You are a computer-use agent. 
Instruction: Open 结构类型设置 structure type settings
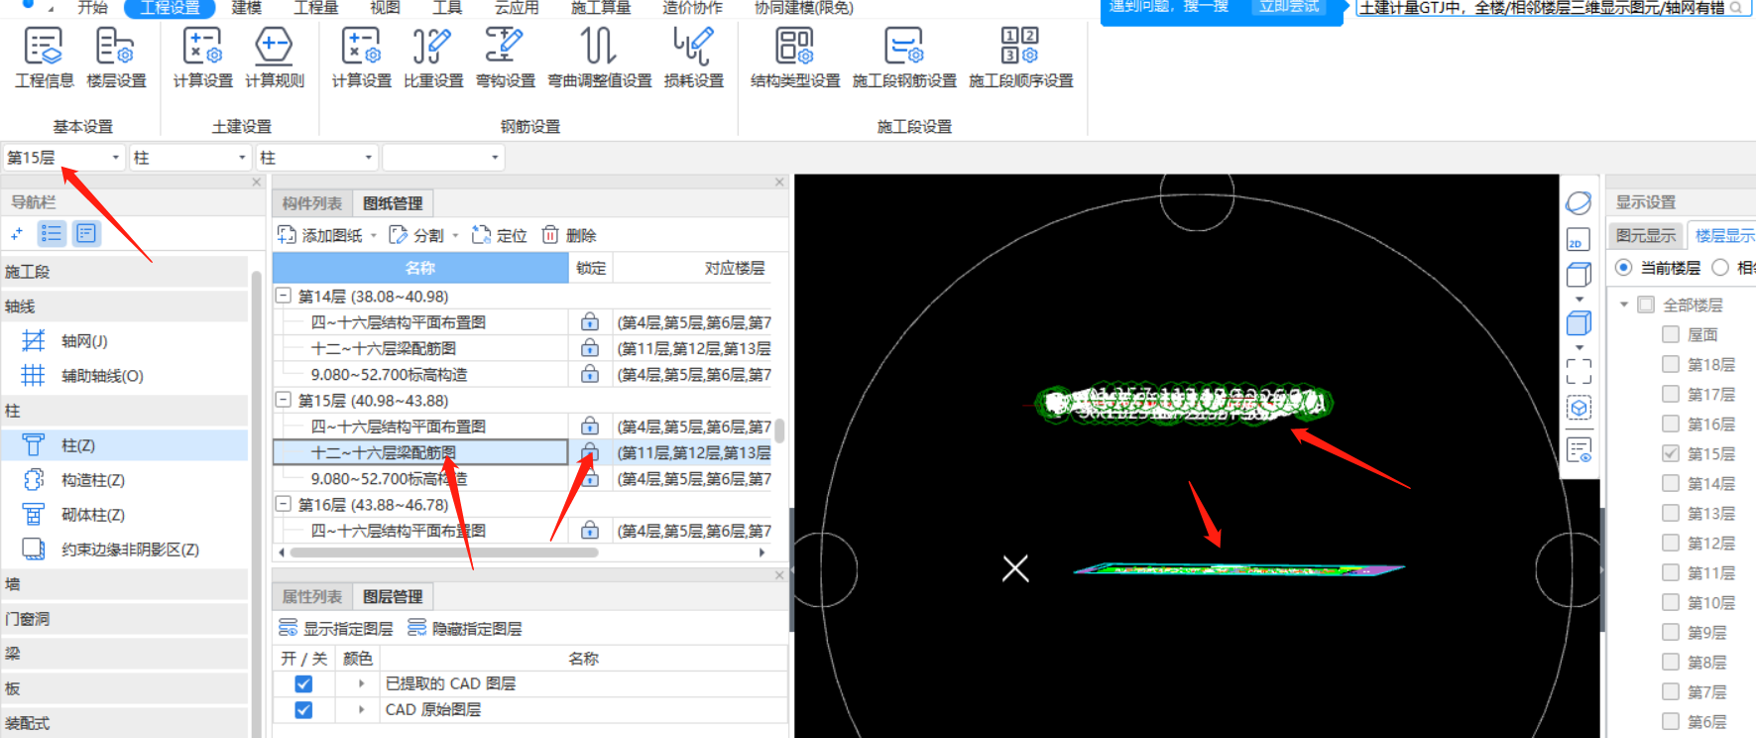[795, 58]
